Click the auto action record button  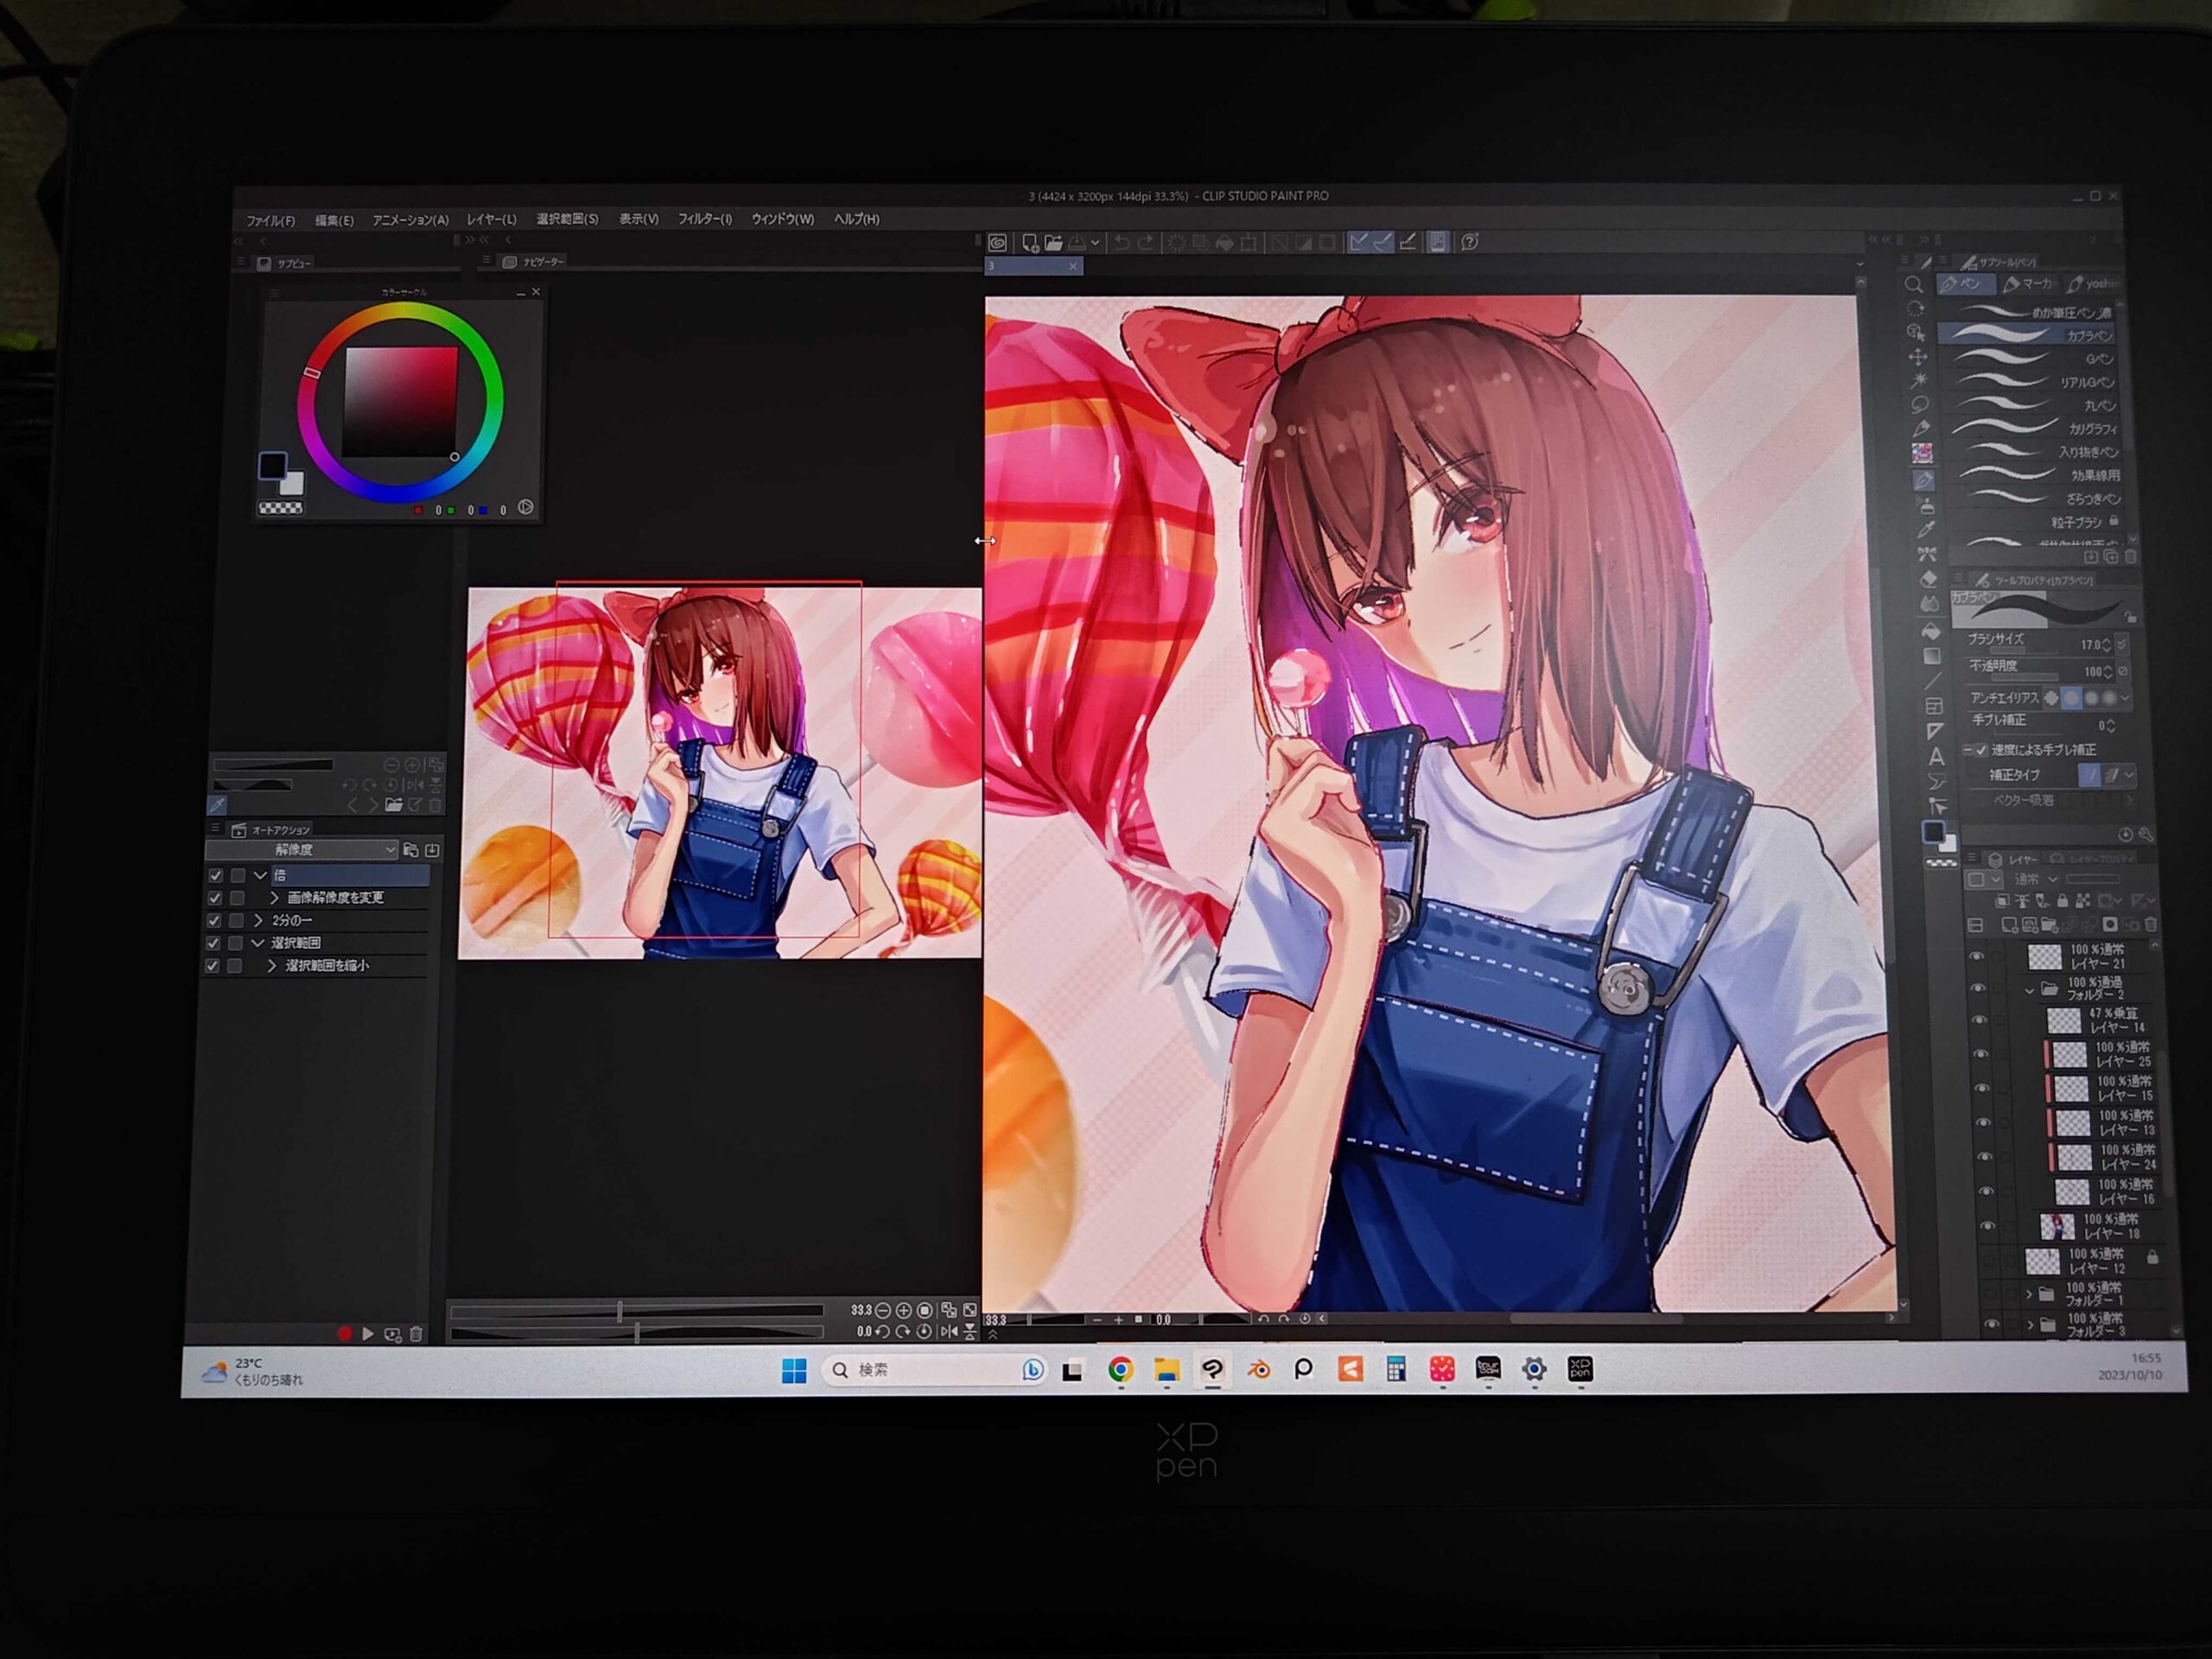(344, 1334)
